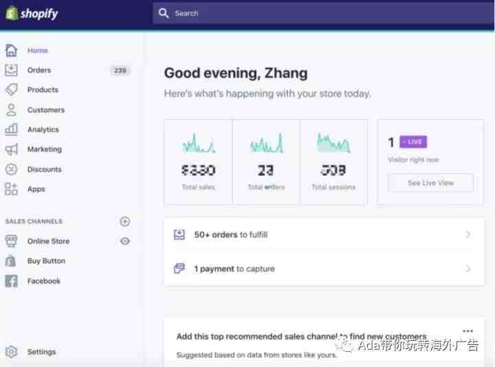The image size is (495, 367).
Task: Click the purple LIVE badge
Action: 413,142
